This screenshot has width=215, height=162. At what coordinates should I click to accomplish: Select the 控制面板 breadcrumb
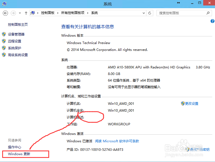[x=48, y=13]
